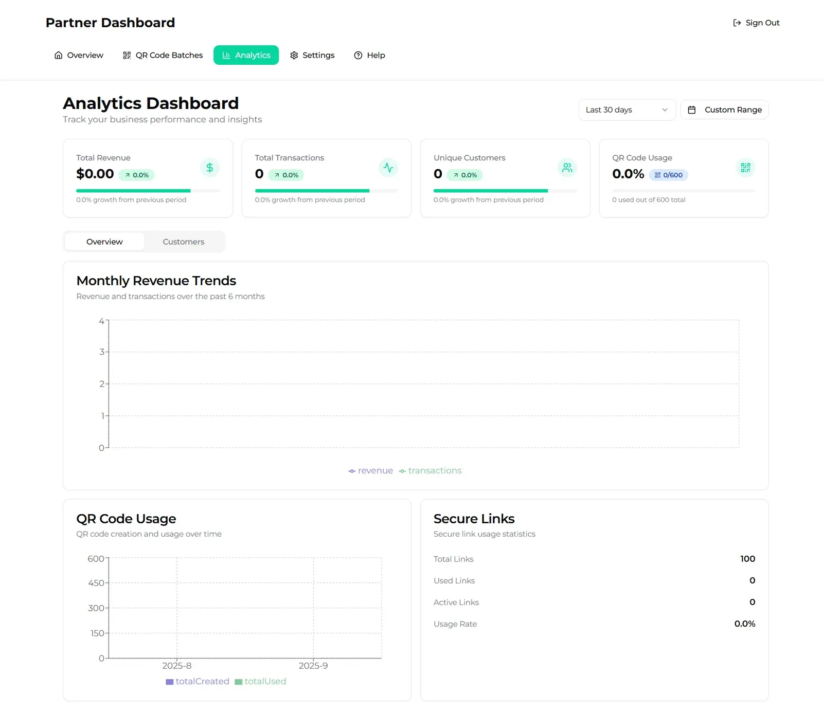823x714 pixels.
Task: Click the small QR icon in 0/600 badge
Action: pos(657,175)
